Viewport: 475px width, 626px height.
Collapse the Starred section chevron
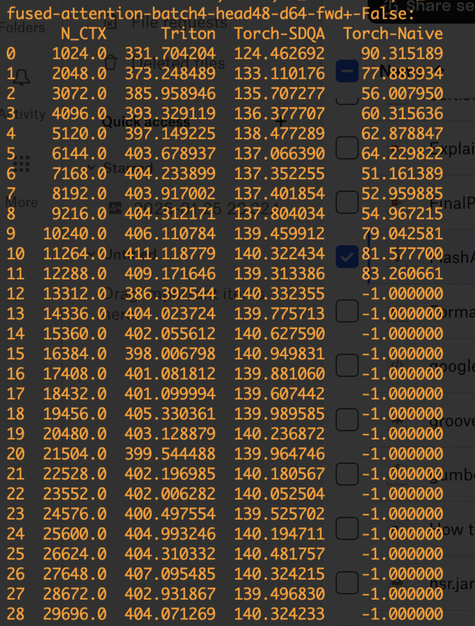point(92,167)
